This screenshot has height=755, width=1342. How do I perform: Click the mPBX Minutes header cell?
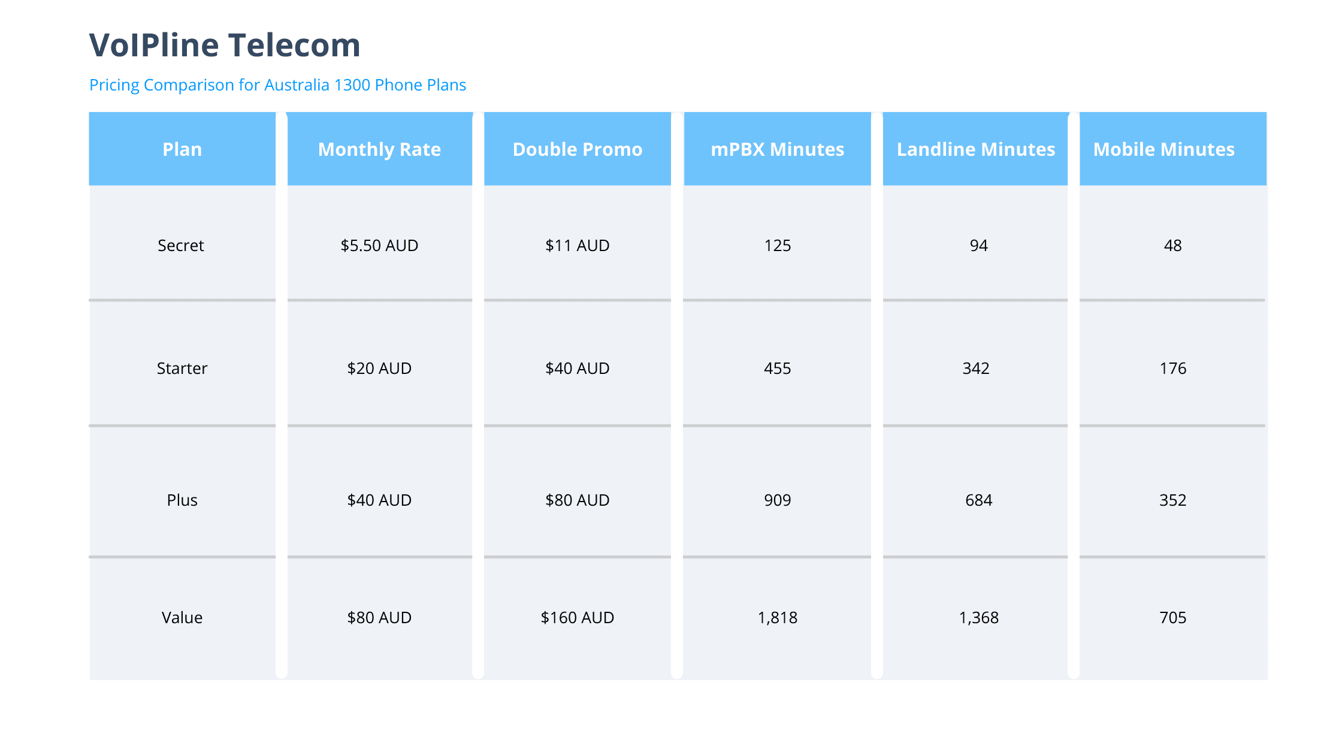(x=777, y=149)
